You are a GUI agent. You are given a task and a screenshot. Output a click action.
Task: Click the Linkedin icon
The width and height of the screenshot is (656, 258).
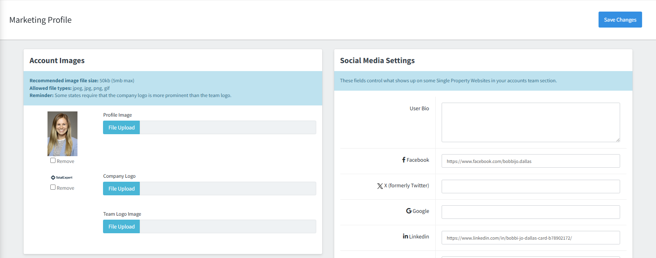(x=405, y=236)
